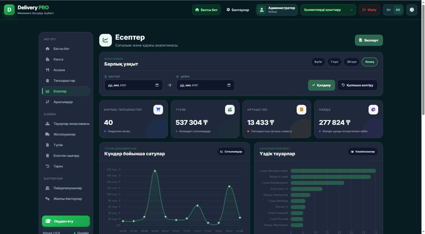The image size is (425, 234).
Task: Click the top bar in Үздік тауарлар chart
Action: (x=333, y=171)
